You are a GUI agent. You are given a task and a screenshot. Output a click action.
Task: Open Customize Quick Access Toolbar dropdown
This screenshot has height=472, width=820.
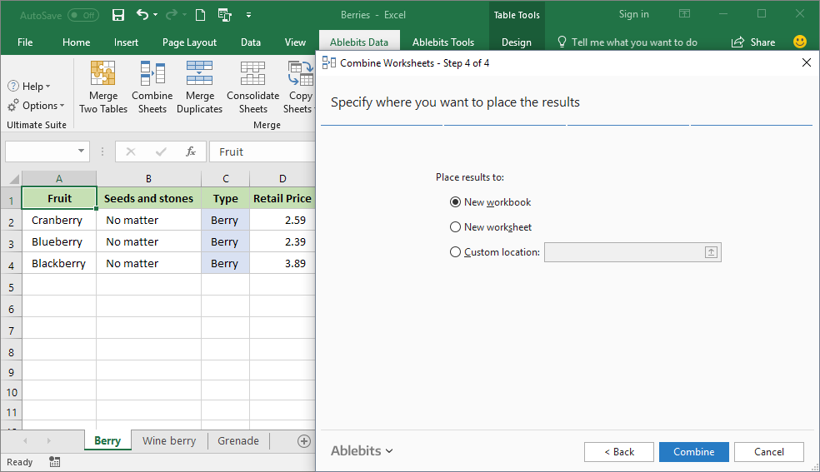pyautogui.click(x=248, y=15)
